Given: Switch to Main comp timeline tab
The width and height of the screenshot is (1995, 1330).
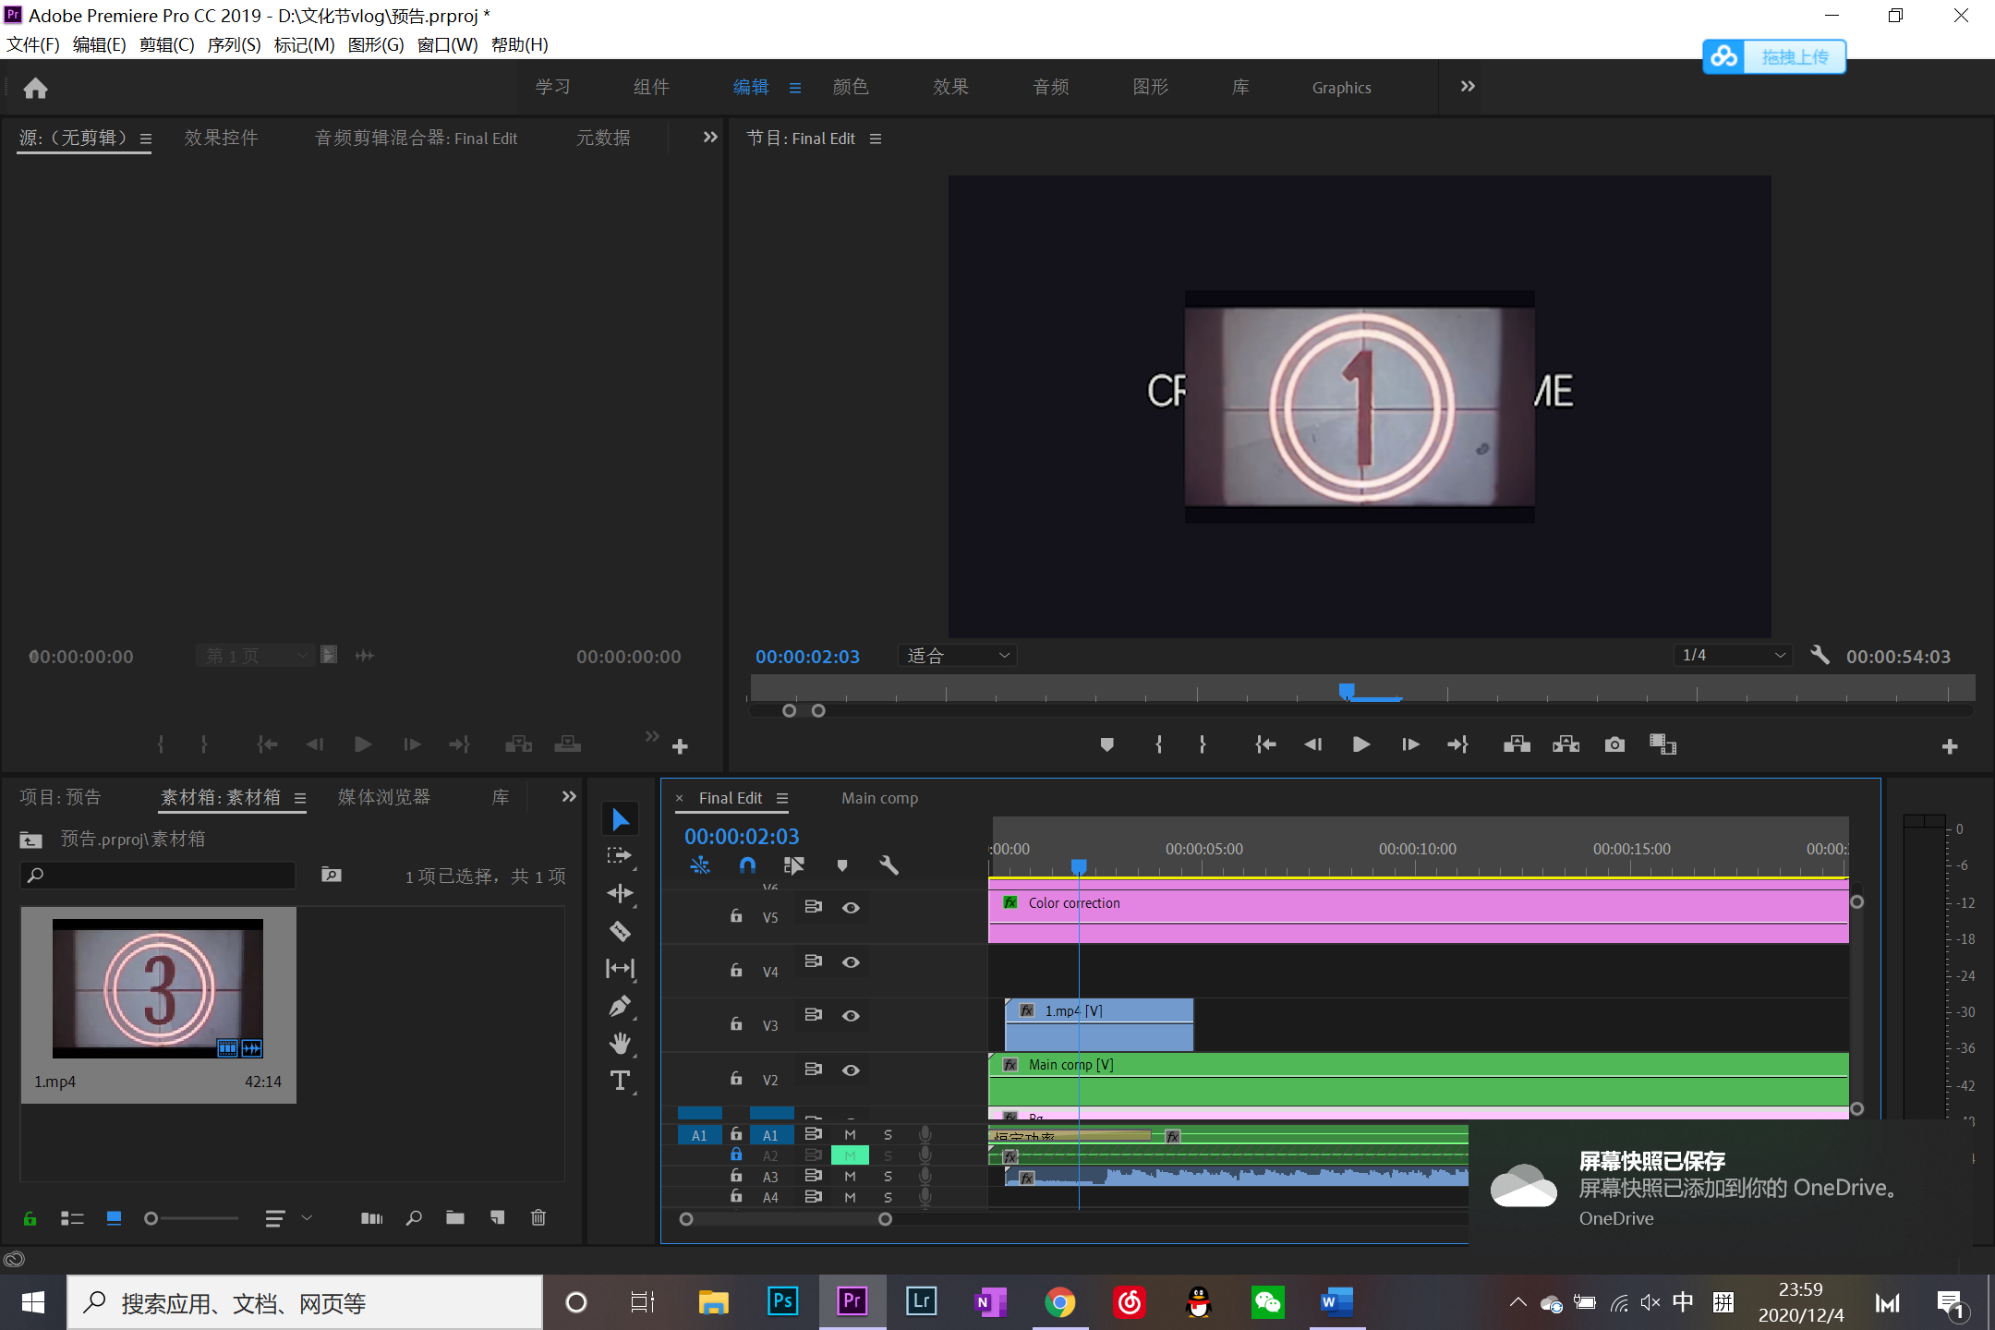Looking at the screenshot, I should 879,798.
